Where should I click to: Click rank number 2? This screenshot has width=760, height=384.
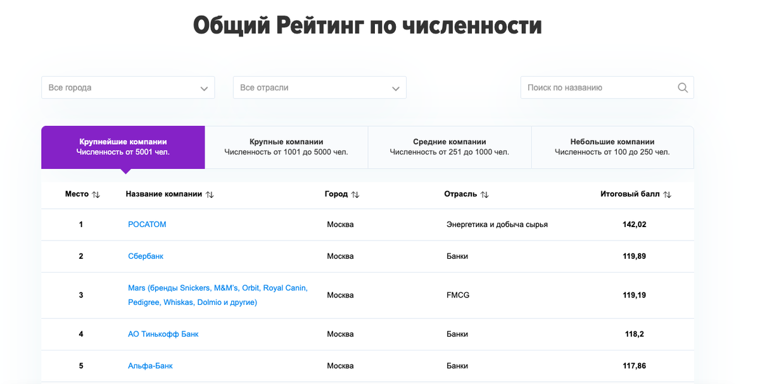(81, 256)
